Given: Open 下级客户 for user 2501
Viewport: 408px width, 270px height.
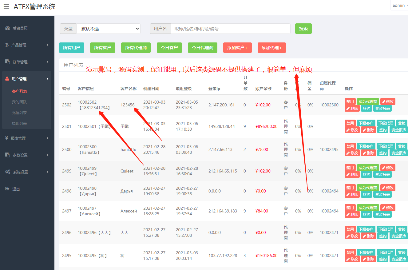Looking at the screenshot, I should pos(366,123).
